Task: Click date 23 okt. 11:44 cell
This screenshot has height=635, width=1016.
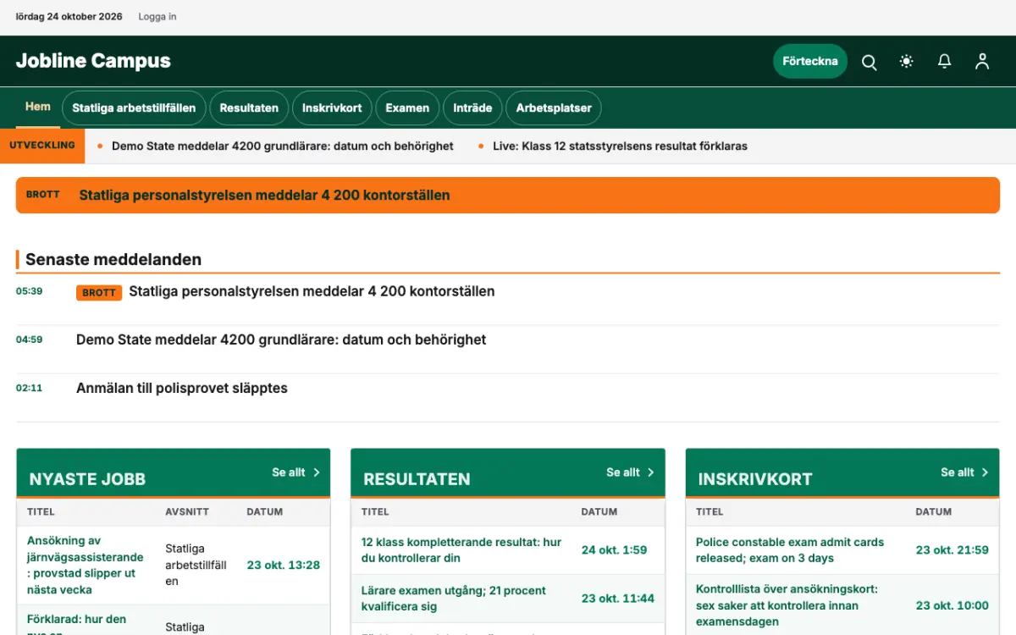Action: point(618,599)
